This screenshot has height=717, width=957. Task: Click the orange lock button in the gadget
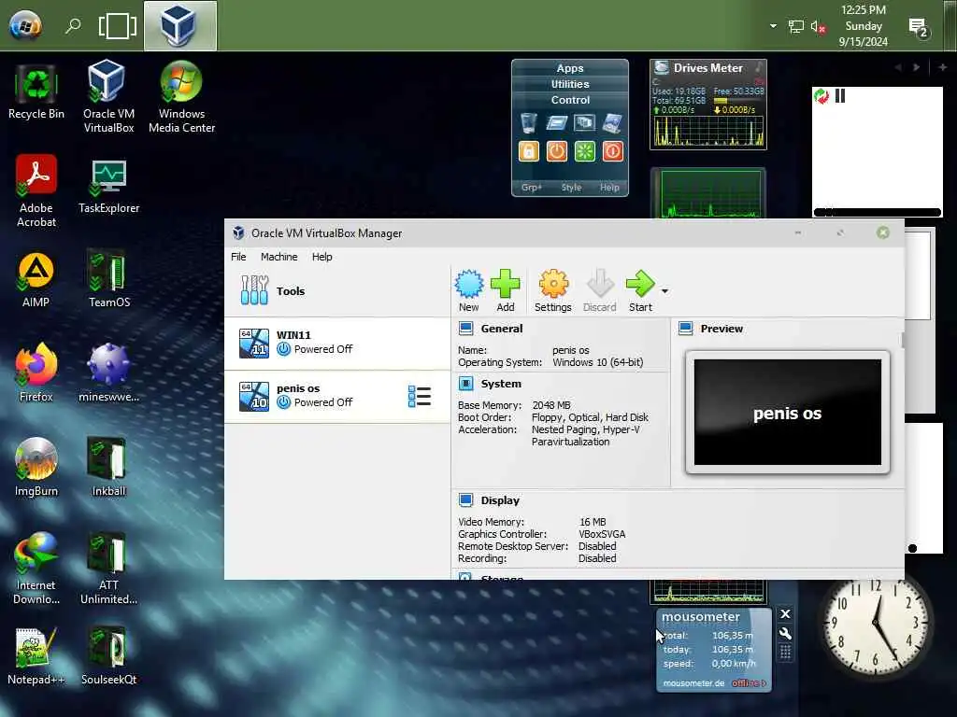click(x=529, y=151)
